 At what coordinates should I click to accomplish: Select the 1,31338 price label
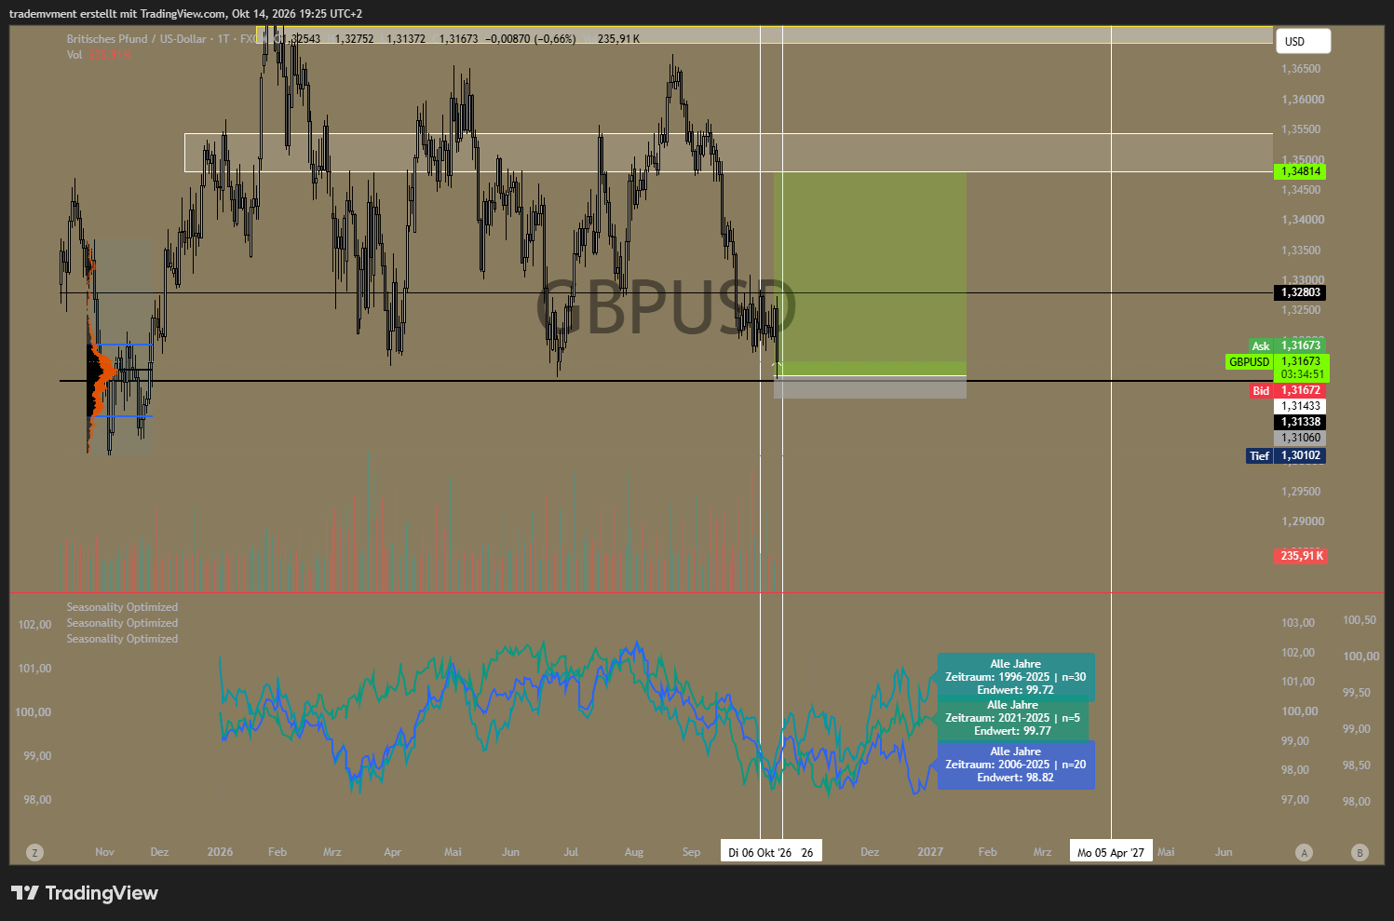pyautogui.click(x=1300, y=422)
